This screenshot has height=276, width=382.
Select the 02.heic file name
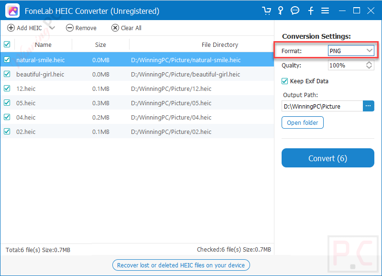pos(26,132)
